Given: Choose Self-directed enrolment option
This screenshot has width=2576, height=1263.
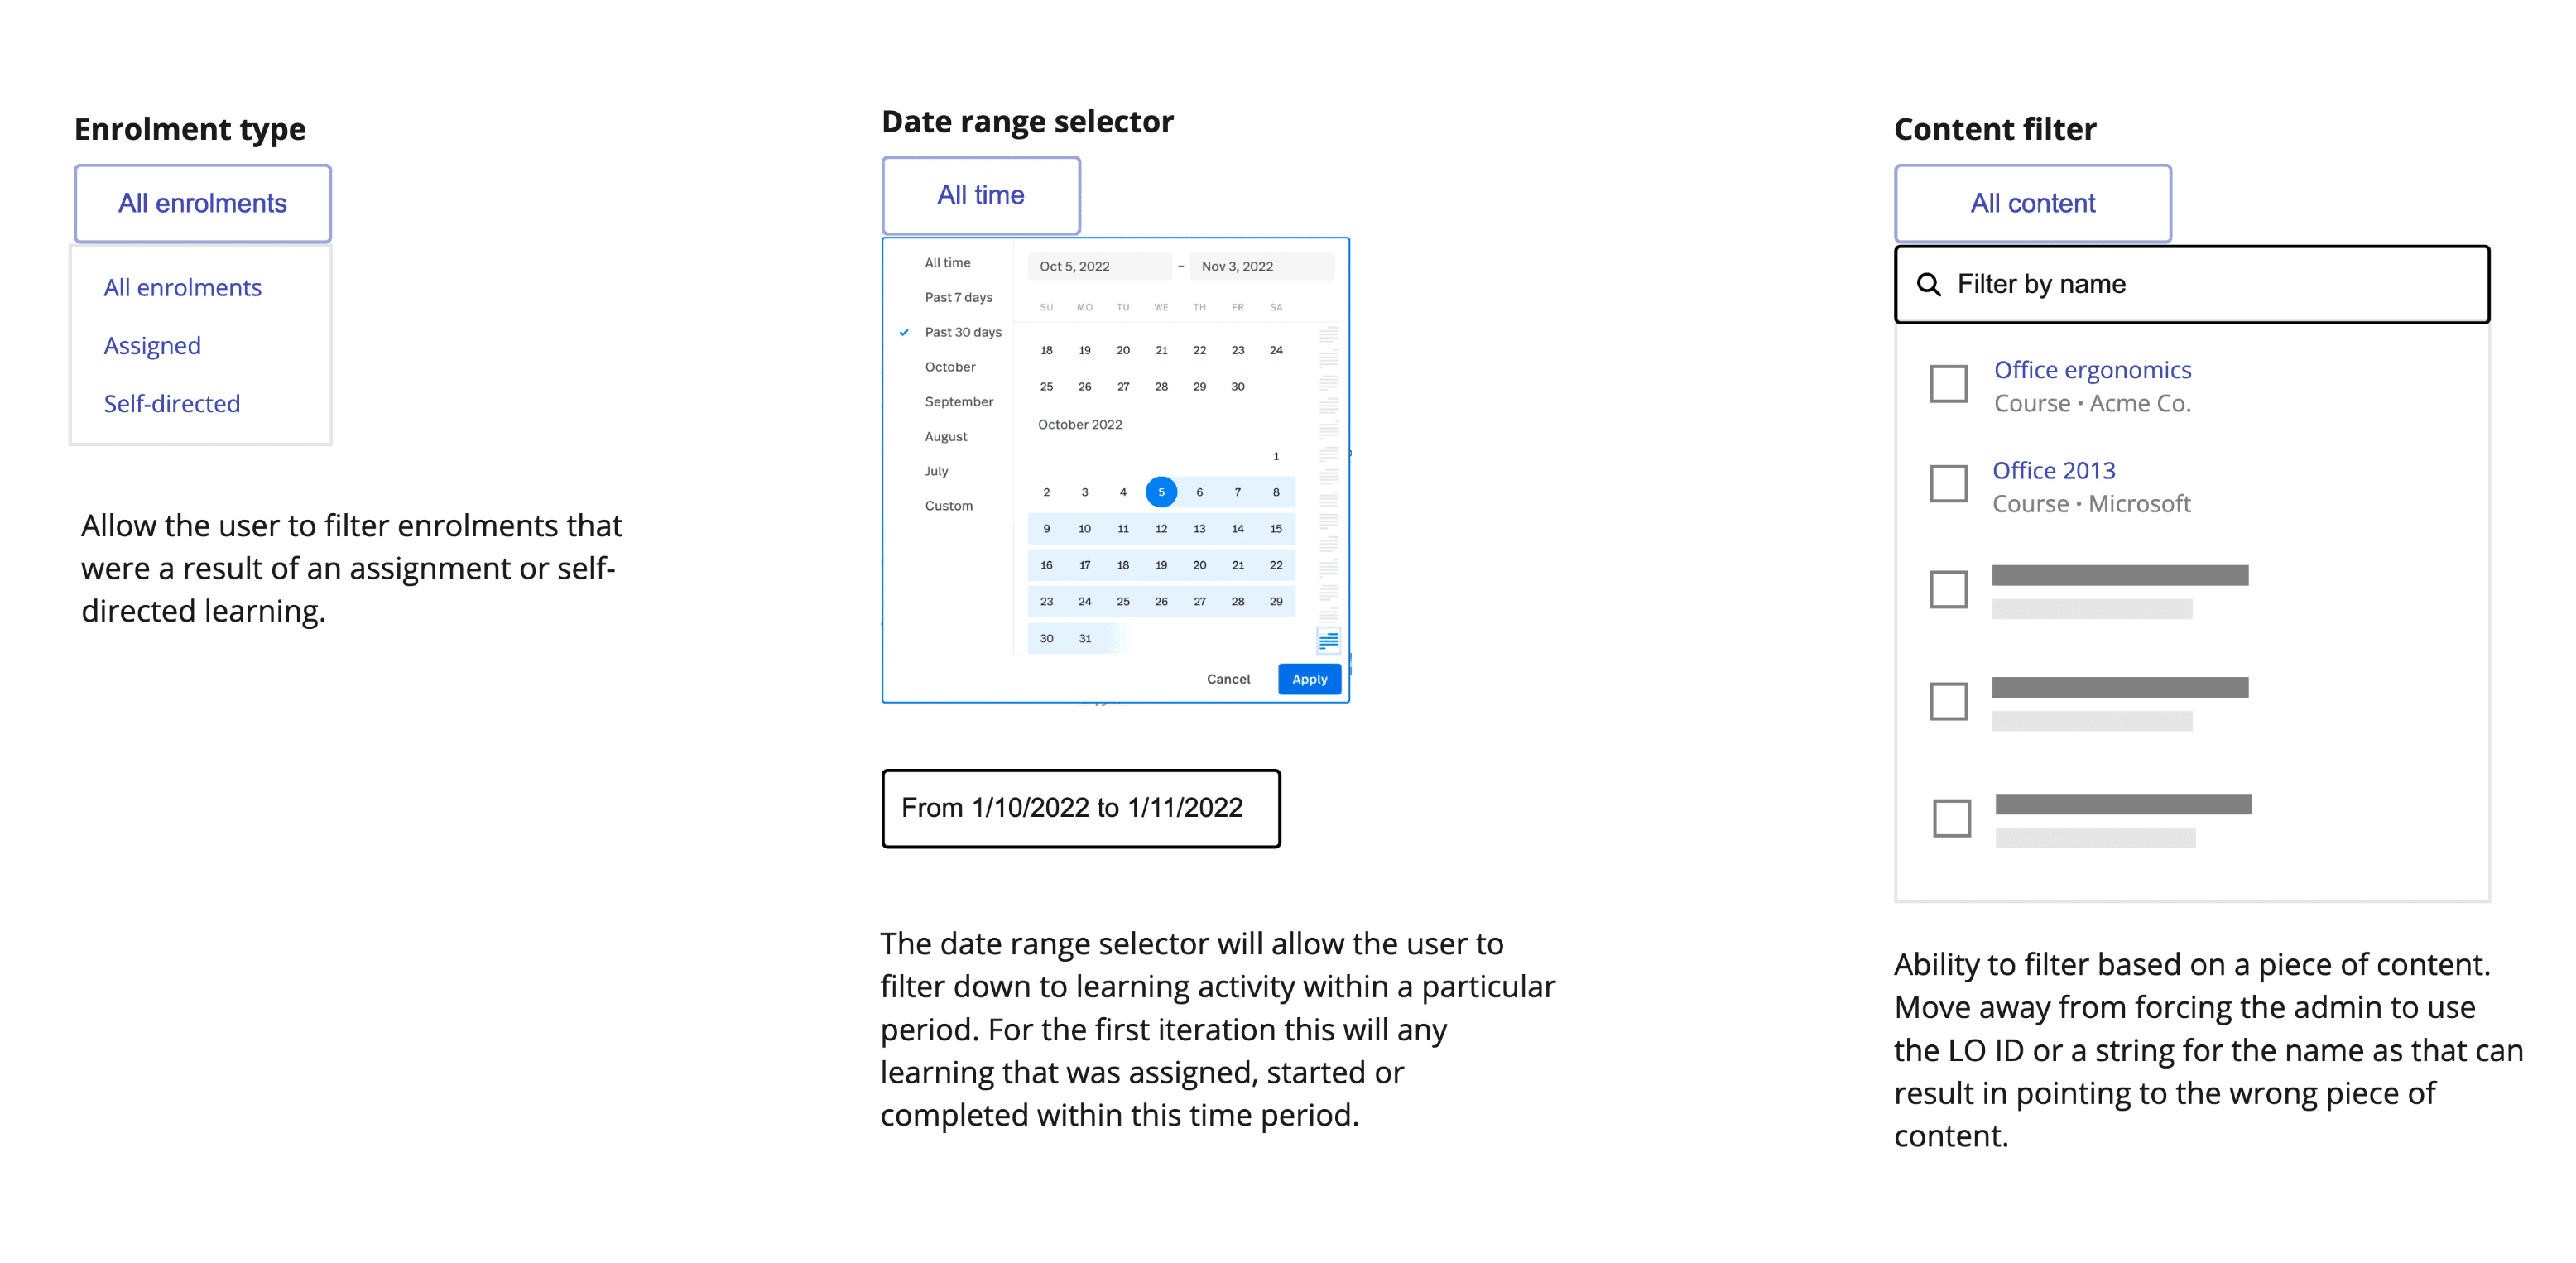Looking at the screenshot, I should [x=172, y=404].
